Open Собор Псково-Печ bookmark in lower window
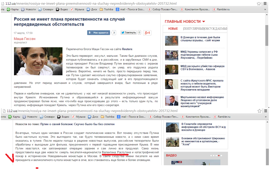The width and height of the screenshot is (270, 170). click(x=164, y=117)
